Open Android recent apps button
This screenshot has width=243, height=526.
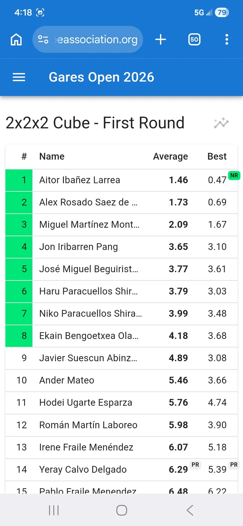[x=54, y=510]
